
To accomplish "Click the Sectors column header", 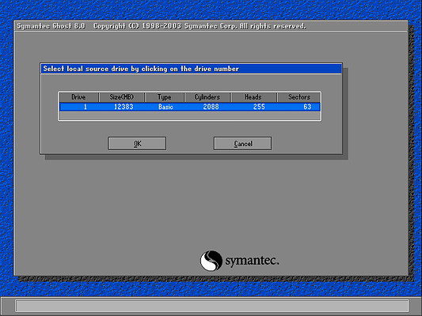I will tap(299, 97).
